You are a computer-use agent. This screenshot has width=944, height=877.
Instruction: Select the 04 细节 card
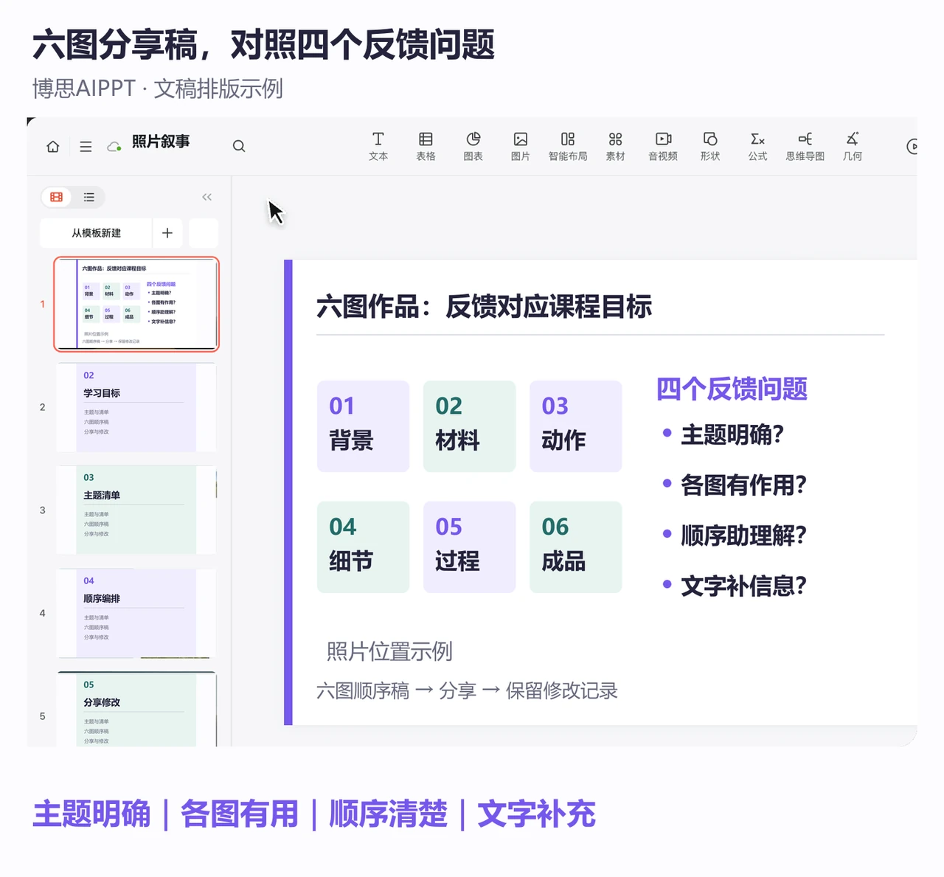click(x=363, y=547)
